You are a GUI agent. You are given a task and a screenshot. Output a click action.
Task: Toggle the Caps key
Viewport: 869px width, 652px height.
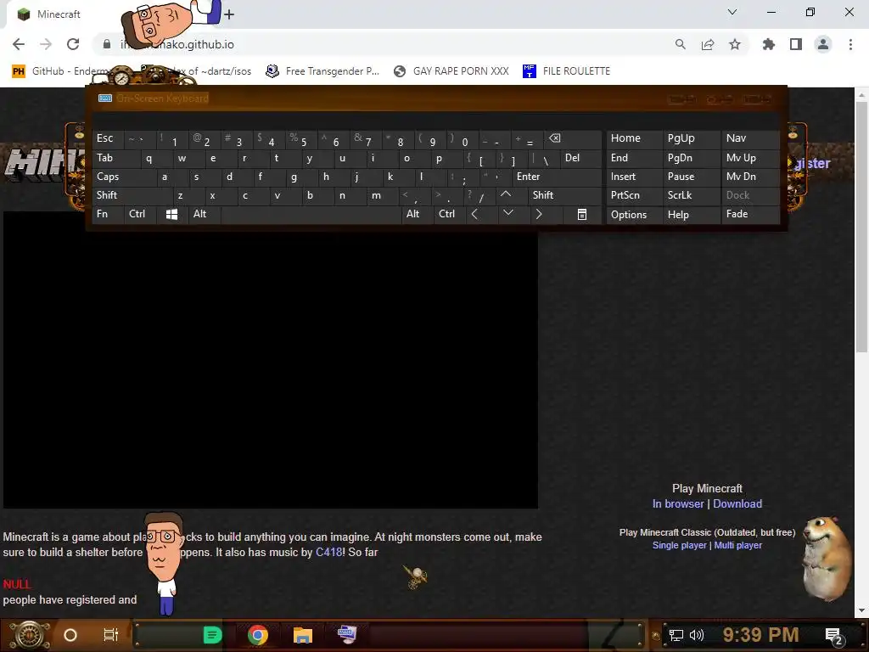(124, 177)
